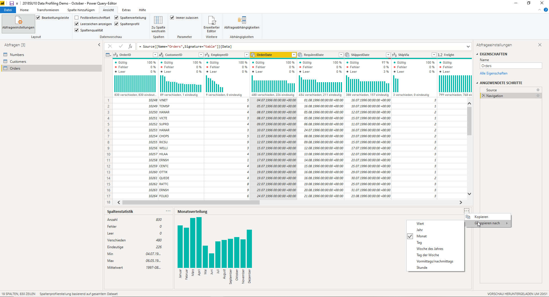The width and height of the screenshot is (549, 297).
Task: Click the Kopieren icon in the context menu
Action: click(x=468, y=217)
